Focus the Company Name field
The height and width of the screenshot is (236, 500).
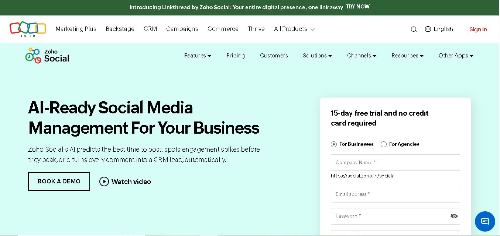395,162
